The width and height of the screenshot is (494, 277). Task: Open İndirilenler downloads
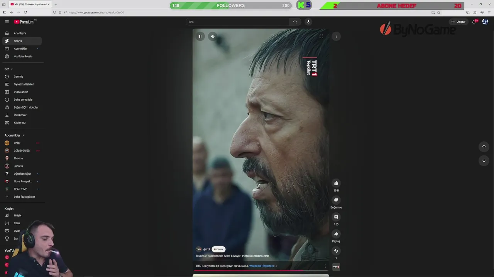tap(22, 115)
